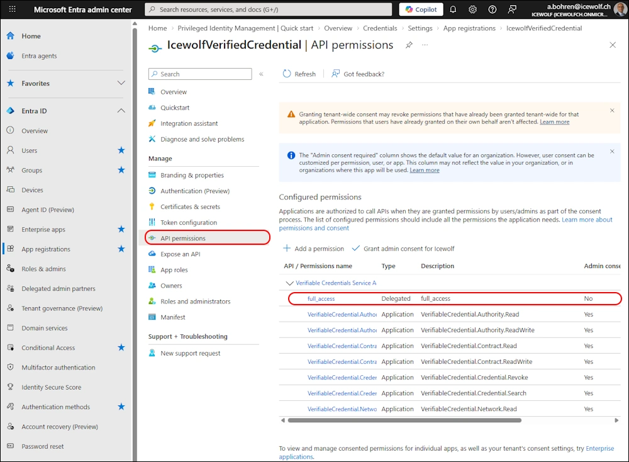Click Add a permission
Screen dimensions: 629x462
pyautogui.click(x=314, y=249)
